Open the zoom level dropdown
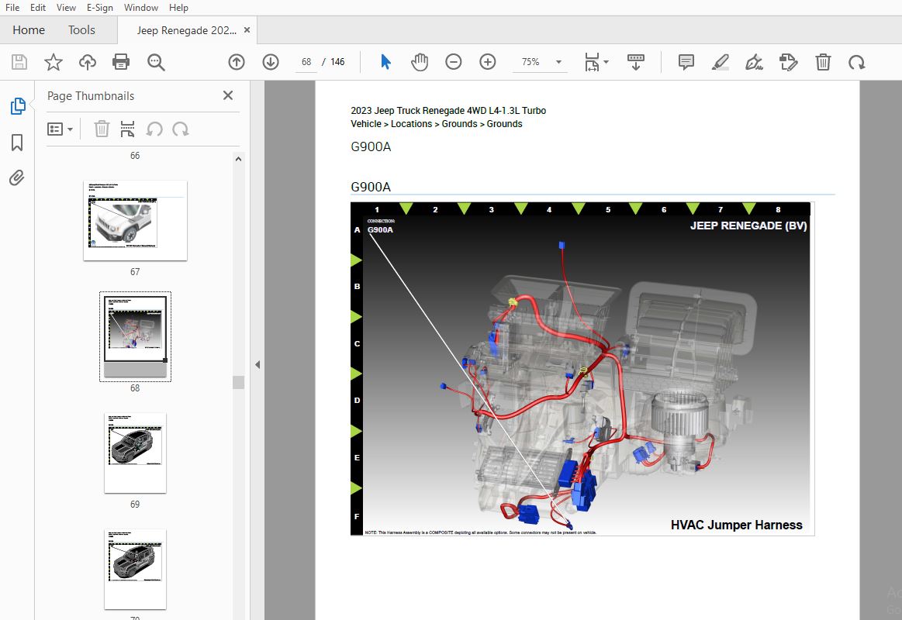Viewport: 902px width, 620px height. (x=558, y=62)
